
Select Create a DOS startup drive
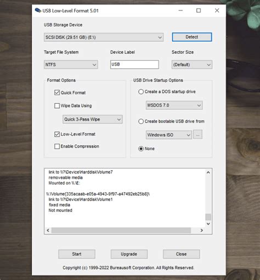[141, 92]
